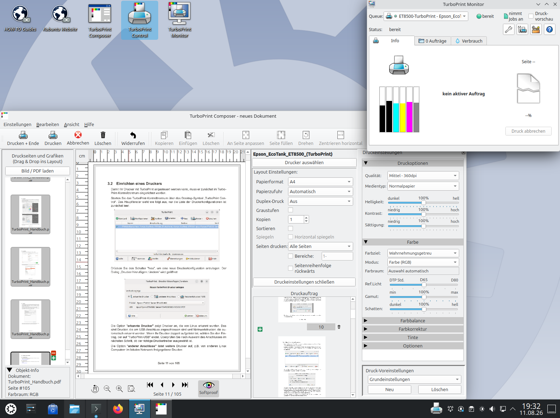560x418 pixels.
Task: Click the Drucken + Ende toolbar icon
Action: point(23,135)
